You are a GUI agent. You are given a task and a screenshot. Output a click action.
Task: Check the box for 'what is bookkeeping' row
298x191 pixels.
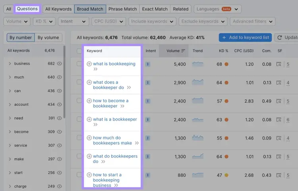coord(79,64)
